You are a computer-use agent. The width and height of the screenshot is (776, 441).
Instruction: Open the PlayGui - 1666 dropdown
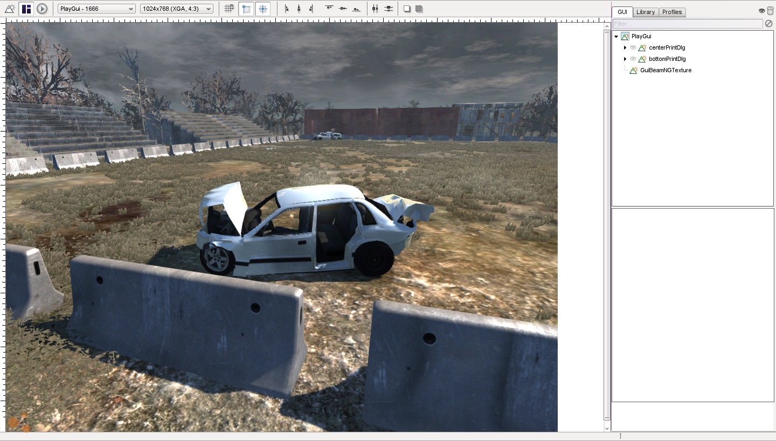coord(97,9)
